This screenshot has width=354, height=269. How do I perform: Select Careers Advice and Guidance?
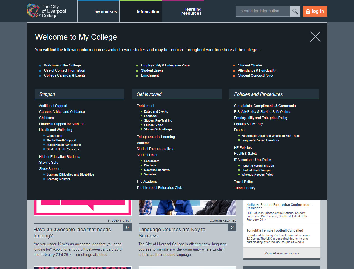click(62, 112)
